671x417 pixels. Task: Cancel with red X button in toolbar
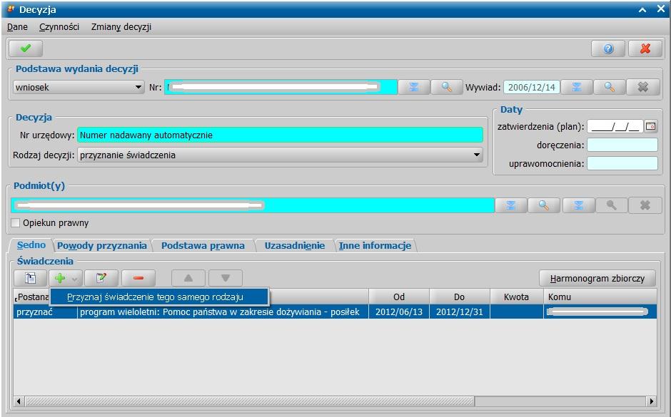point(645,48)
